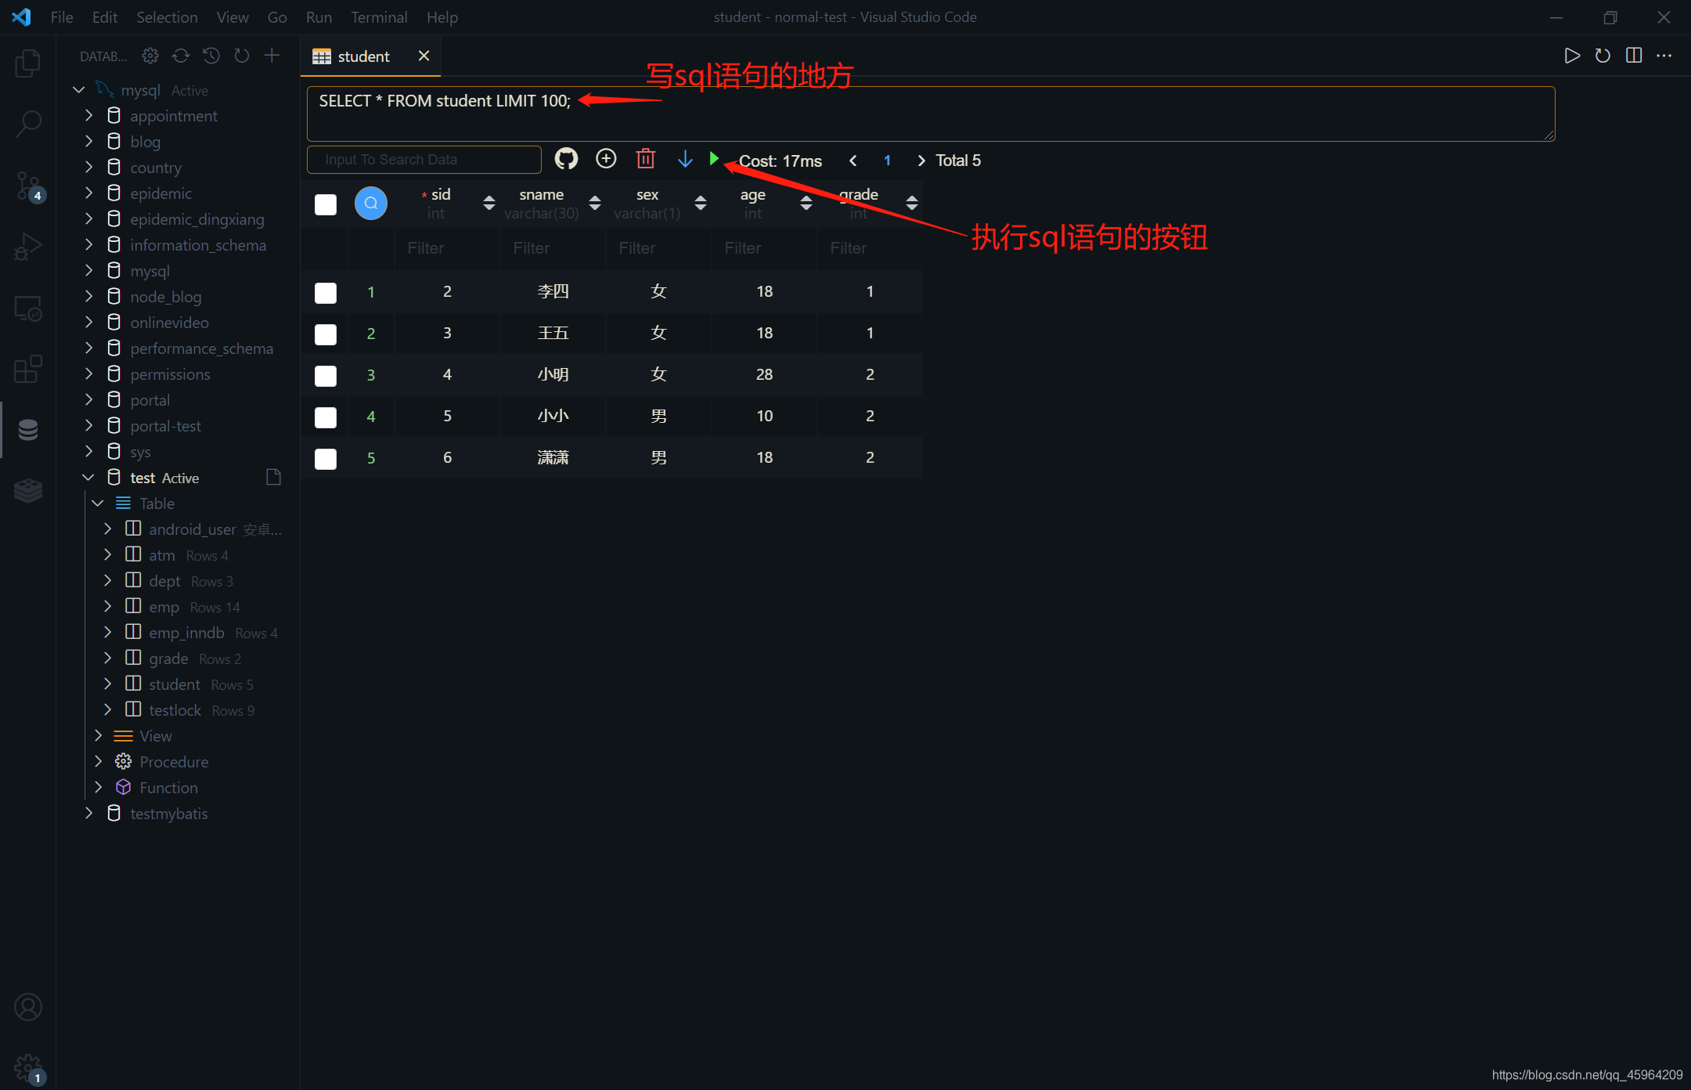This screenshot has height=1090, width=1691.
Task: Go to next results page
Action: pyautogui.click(x=921, y=161)
